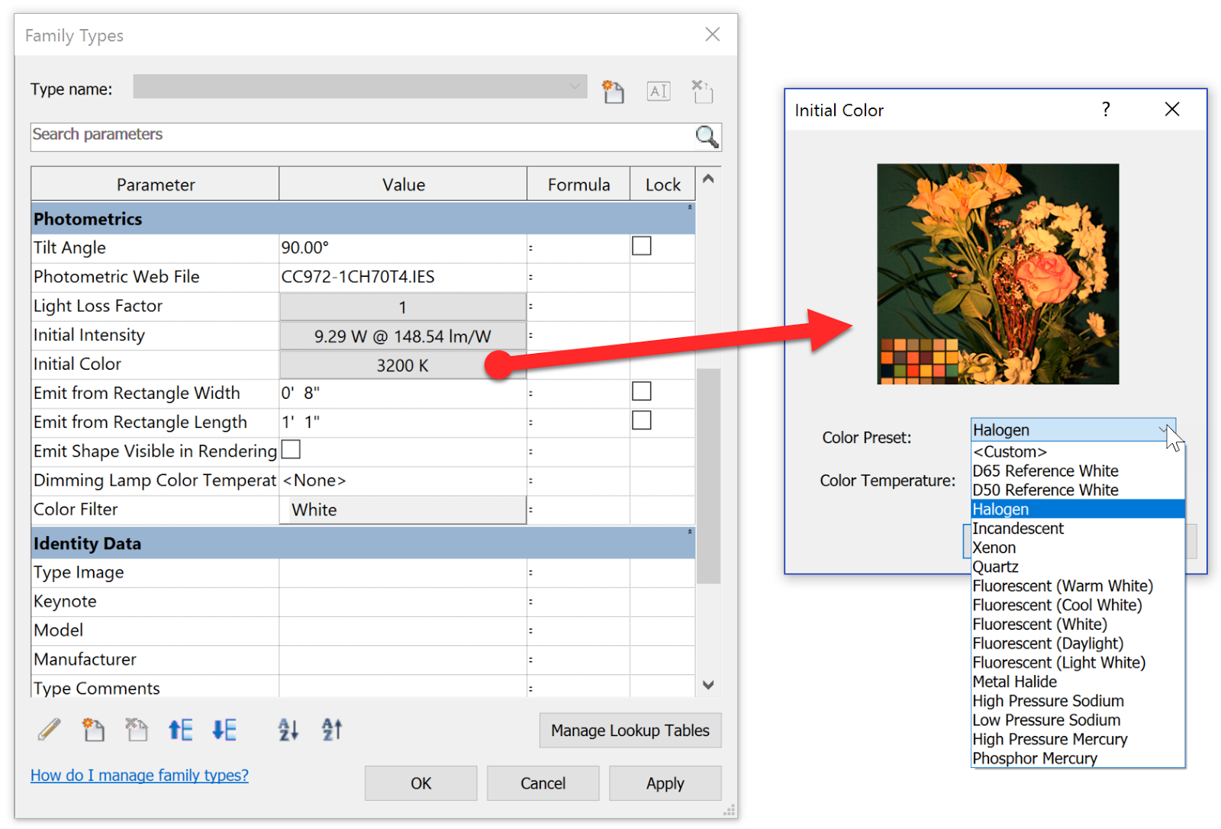
Task: Check Emit from Rectangle Width lock
Action: click(641, 390)
